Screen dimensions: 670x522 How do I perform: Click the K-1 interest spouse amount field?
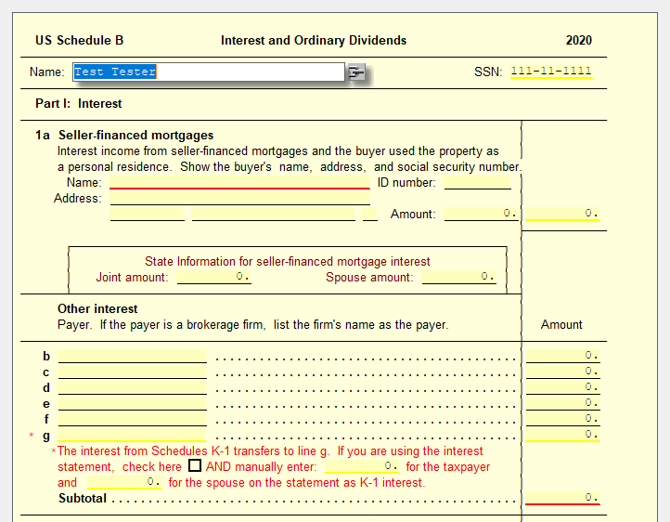coord(124,482)
